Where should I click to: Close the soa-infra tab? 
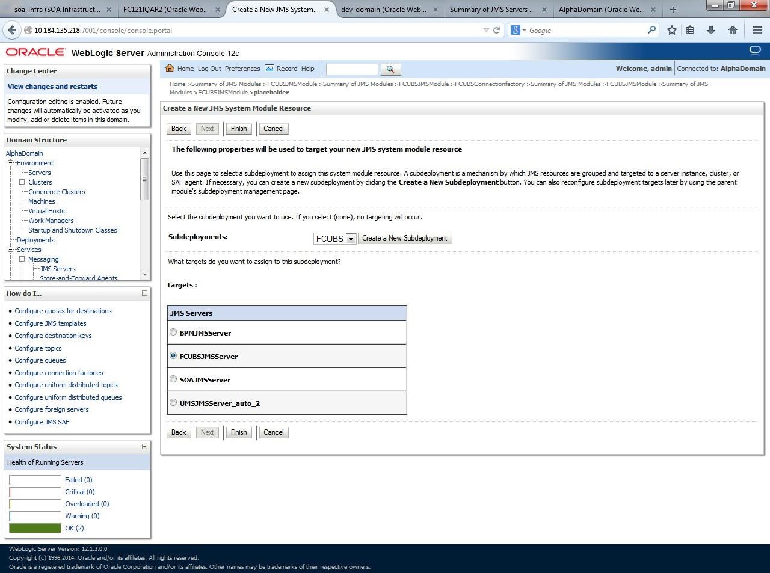coord(108,10)
